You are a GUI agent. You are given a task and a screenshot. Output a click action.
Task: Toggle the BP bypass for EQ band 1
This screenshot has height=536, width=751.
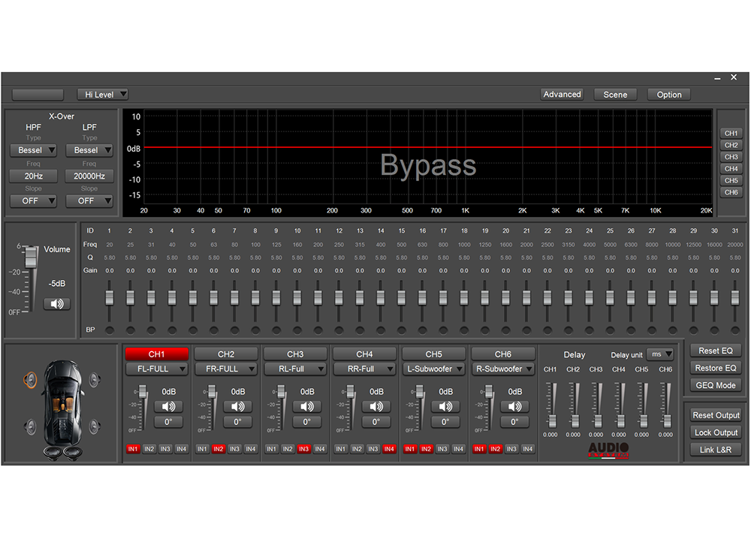pyautogui.click(x=110, y=330)
